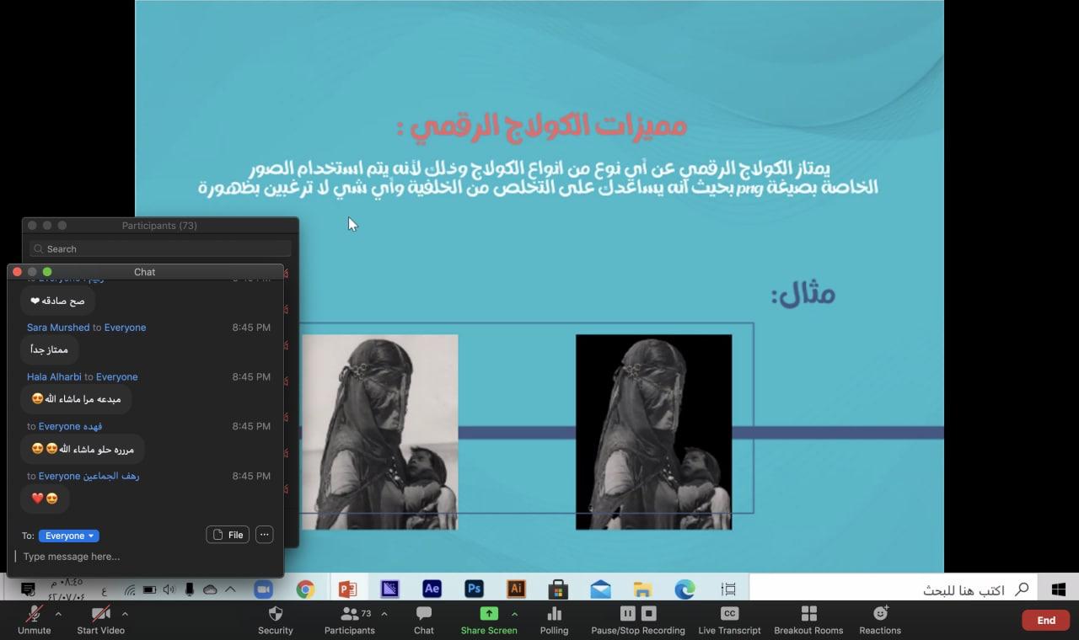Open the 'Everyone' recipient dropdown in chat
This screenshot has height=640, width=1079.
69,536
